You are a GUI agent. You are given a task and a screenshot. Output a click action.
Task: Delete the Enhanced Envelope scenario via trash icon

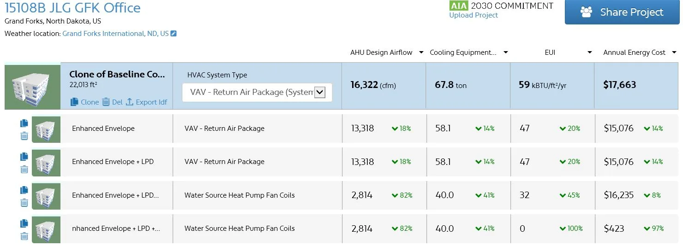[x=24, y=136]
